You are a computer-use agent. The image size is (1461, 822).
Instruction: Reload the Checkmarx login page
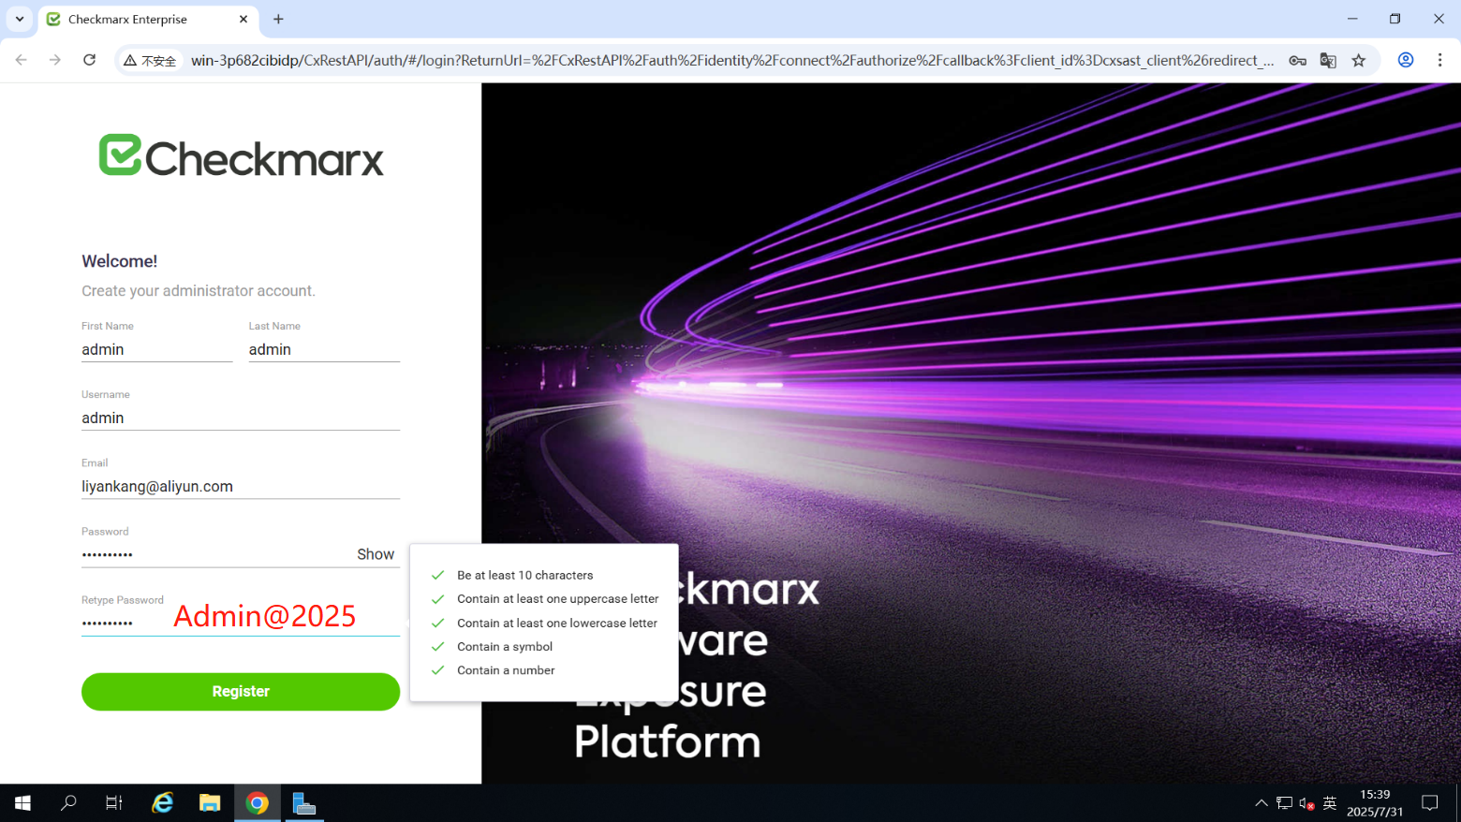90,60
